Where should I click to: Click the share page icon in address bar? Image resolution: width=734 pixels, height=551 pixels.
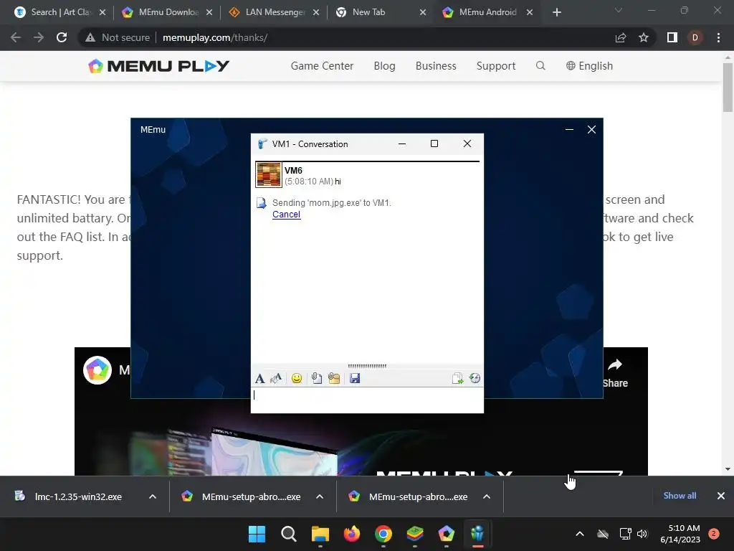621,37
